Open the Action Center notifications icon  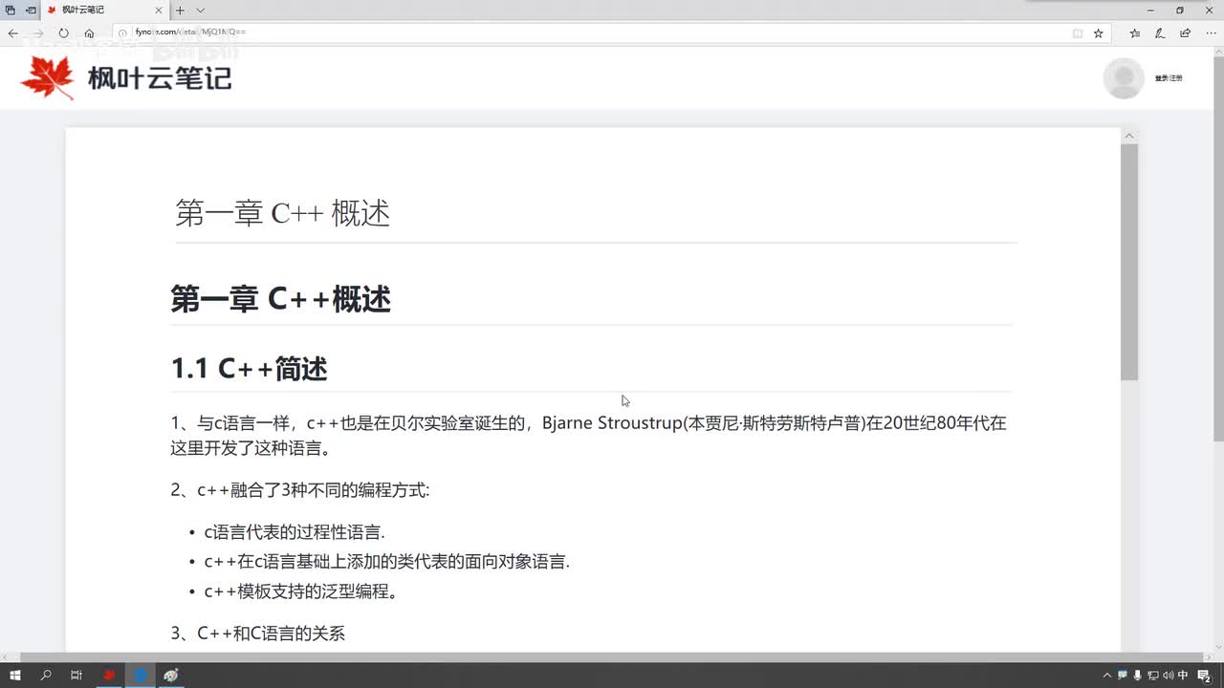coord(1207,676)
